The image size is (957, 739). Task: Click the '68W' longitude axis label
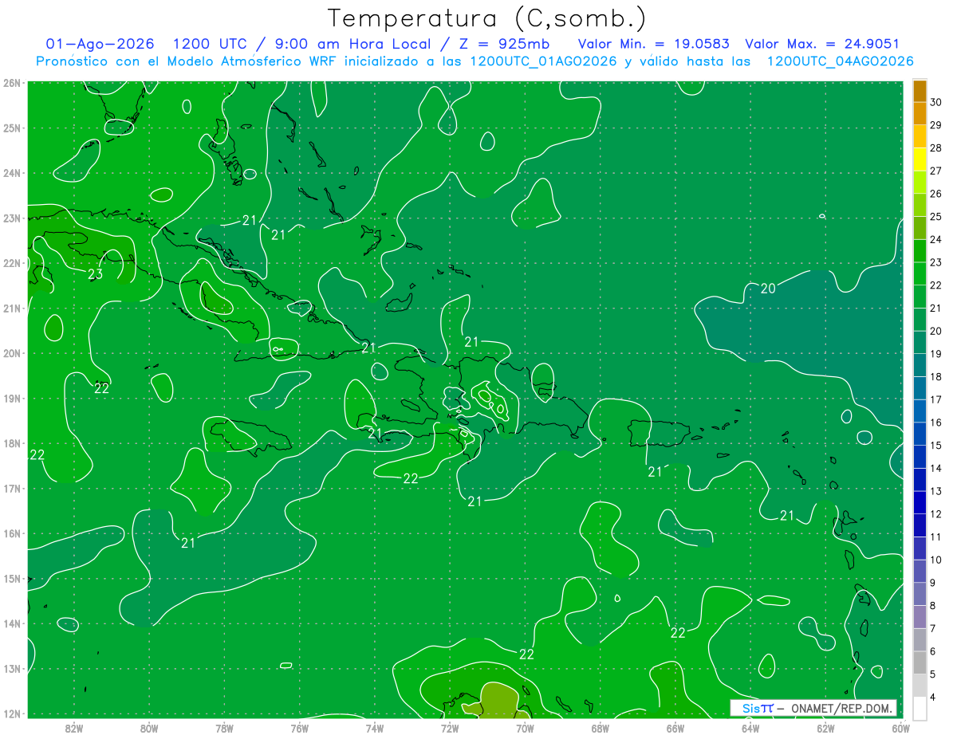coord(600,728)
